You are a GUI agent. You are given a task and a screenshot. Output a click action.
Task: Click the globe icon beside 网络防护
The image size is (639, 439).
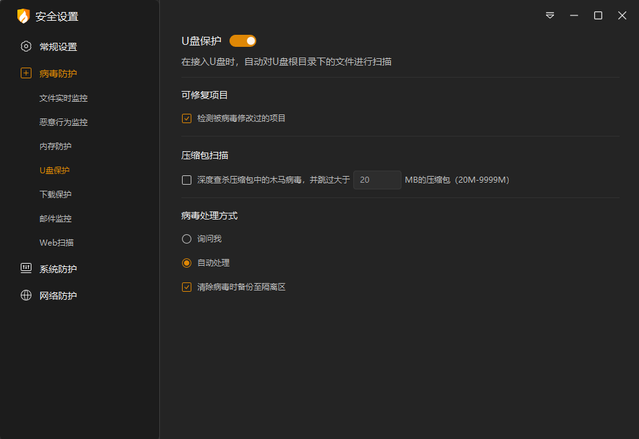pyautogui.click(x=25, y=295)
